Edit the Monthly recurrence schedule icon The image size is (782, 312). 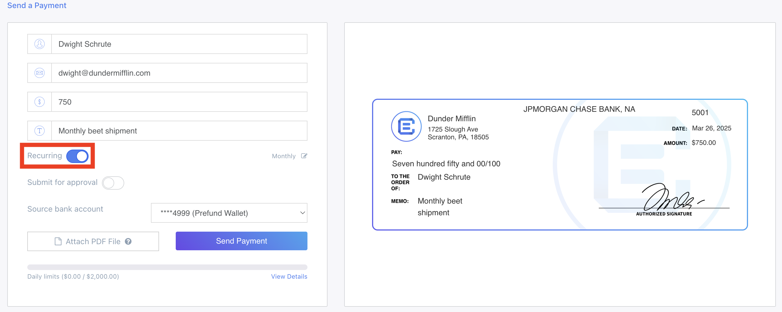point(304,156)
